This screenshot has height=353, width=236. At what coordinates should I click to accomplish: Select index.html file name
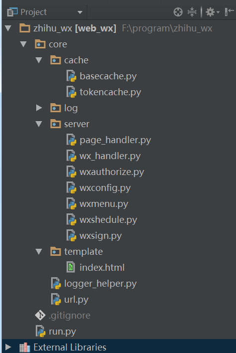click(x=102, y=268)
